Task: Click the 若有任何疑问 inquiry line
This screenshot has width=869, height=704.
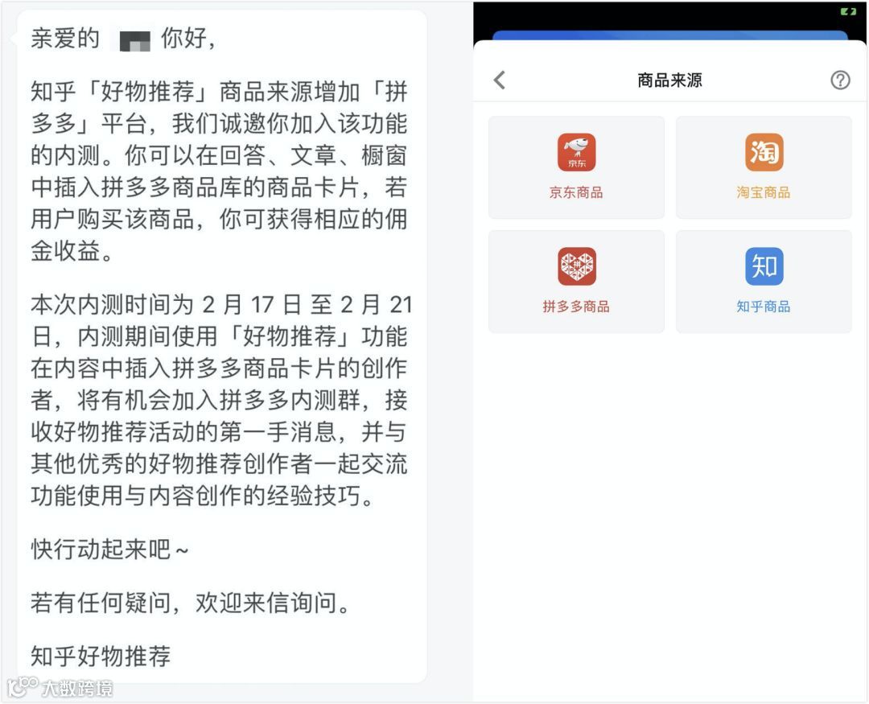Action: [x=190, y=603]
